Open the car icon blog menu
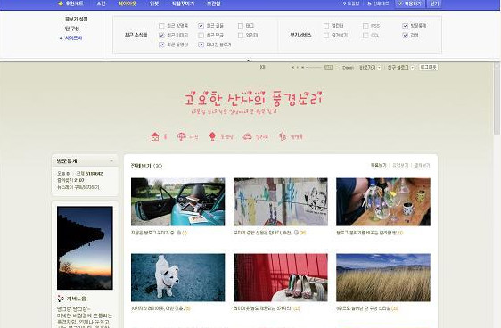 pos(247,136)
